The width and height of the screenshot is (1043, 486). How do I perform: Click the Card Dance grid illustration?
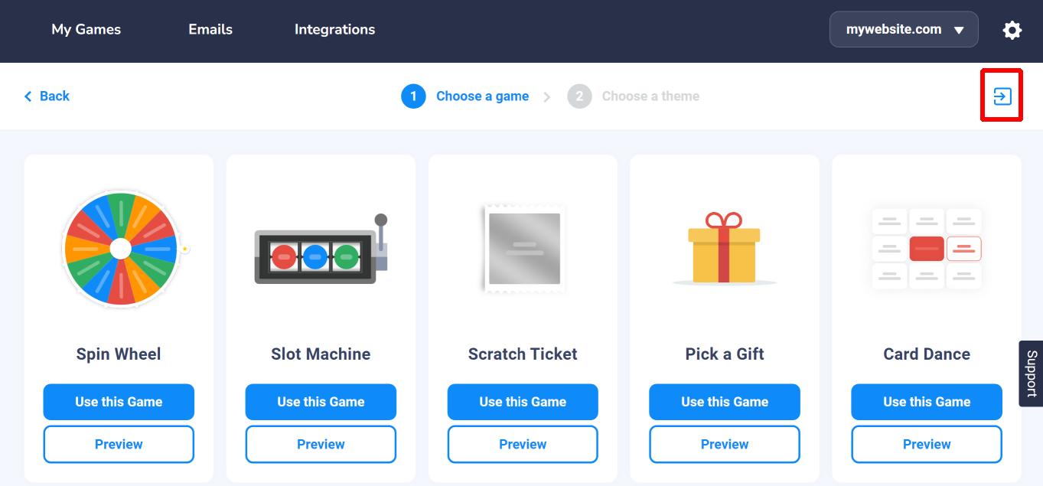coord(926,248)
